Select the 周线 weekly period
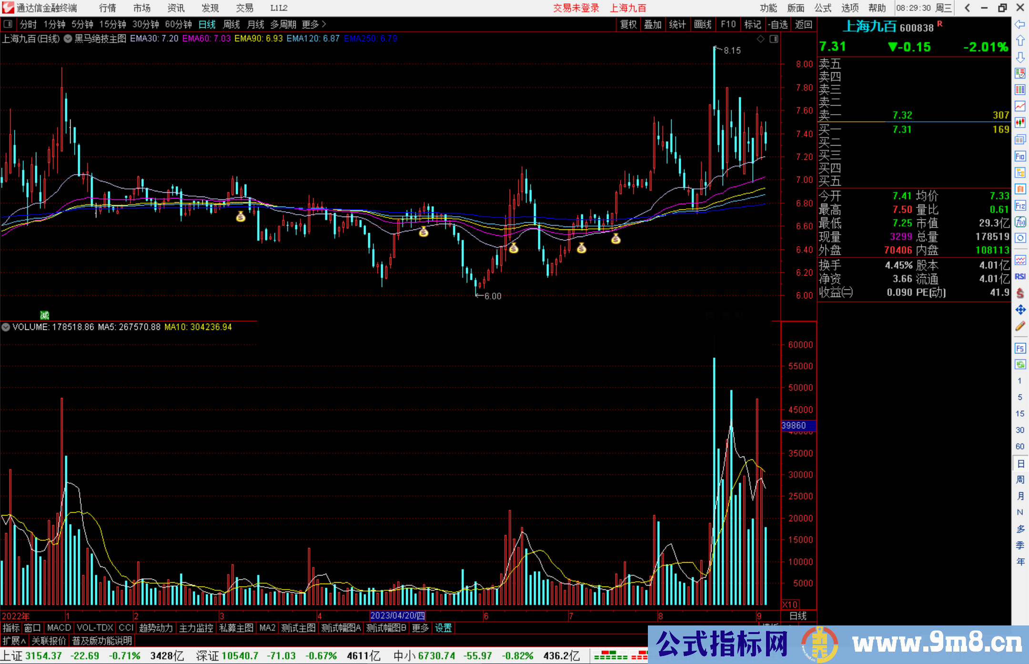This screenshot has height=664, width=1029. (x=231, y=24)
